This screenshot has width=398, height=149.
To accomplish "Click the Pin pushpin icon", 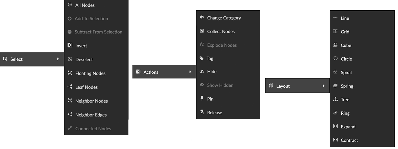I will click(x=202, y=99).
